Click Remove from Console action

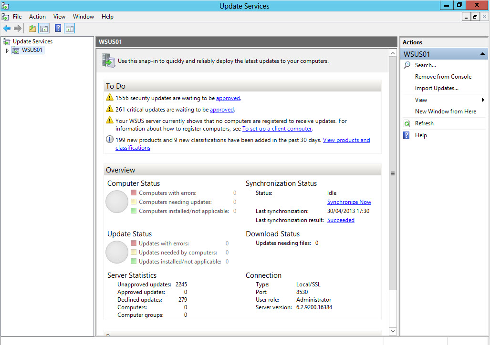(x=443, y=77)
